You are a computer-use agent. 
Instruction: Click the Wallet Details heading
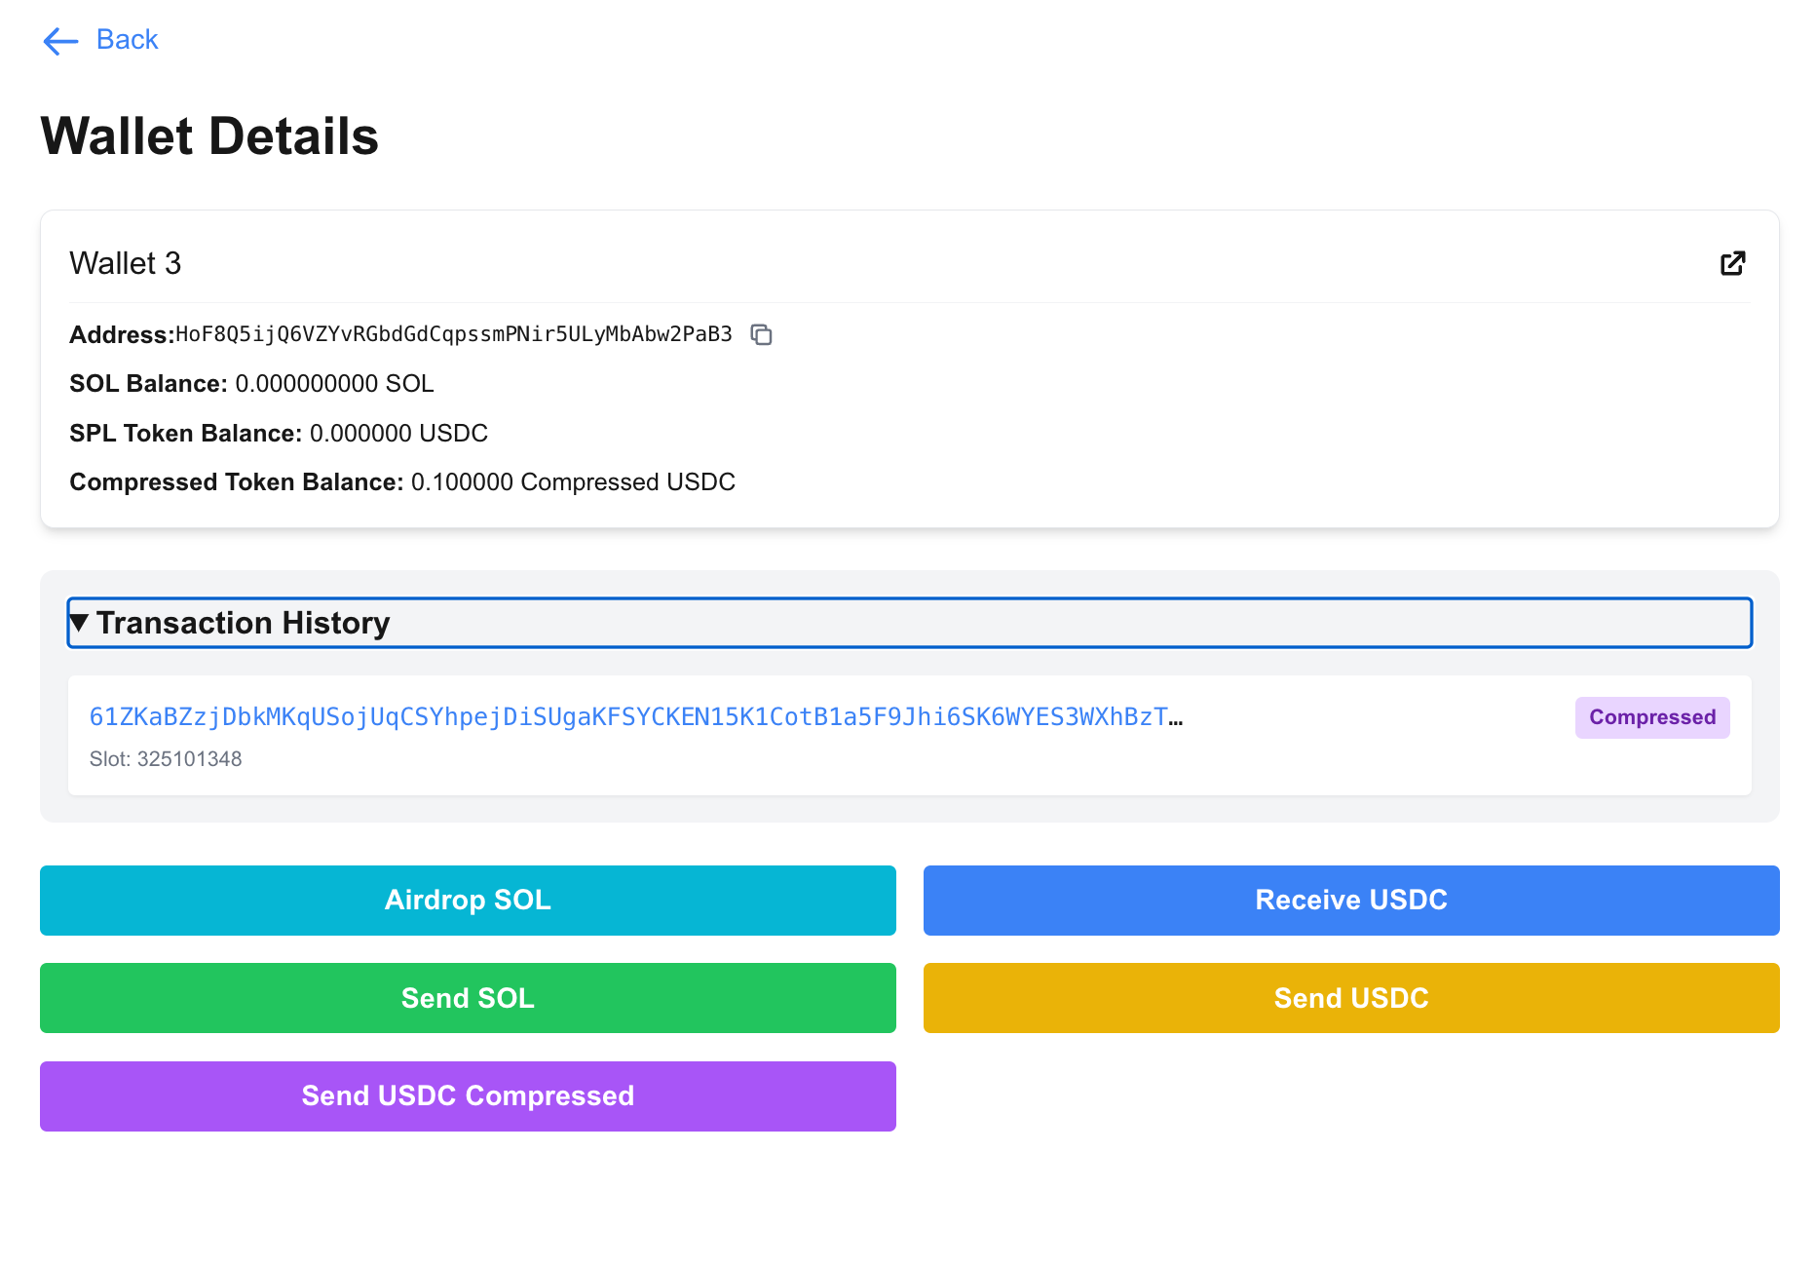[209, 135]
